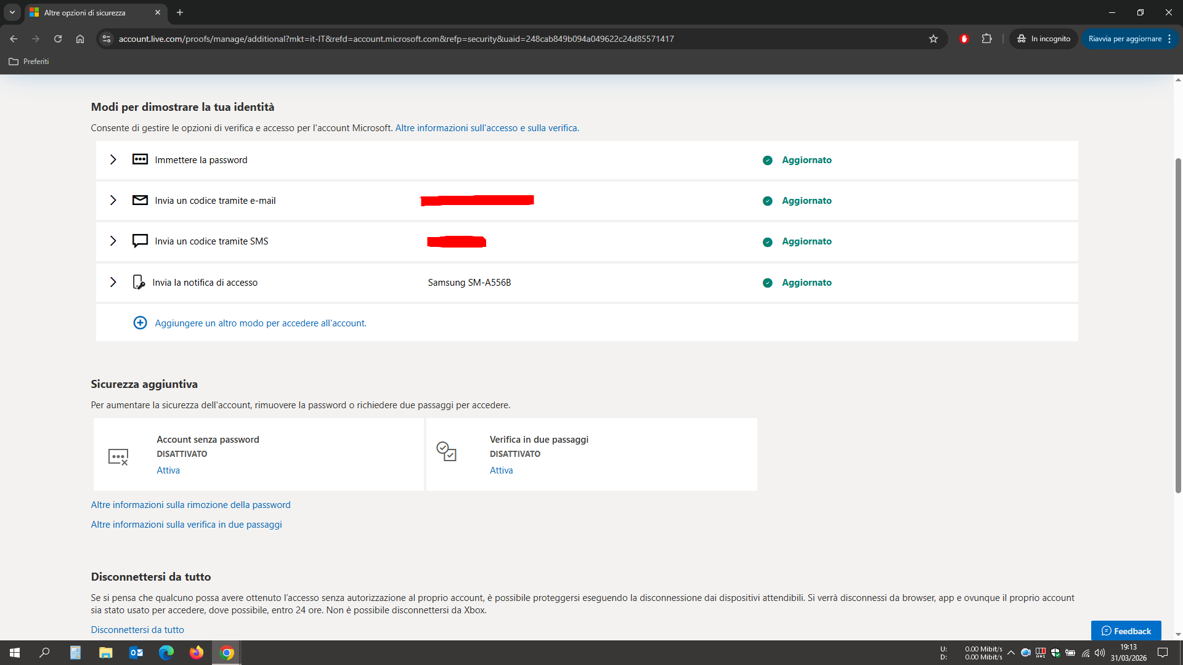Image resolution: width=1183 pixels, height=665 pixels.
Task: Click Aggiornato status in password row
Action: (x=807, y=160)
